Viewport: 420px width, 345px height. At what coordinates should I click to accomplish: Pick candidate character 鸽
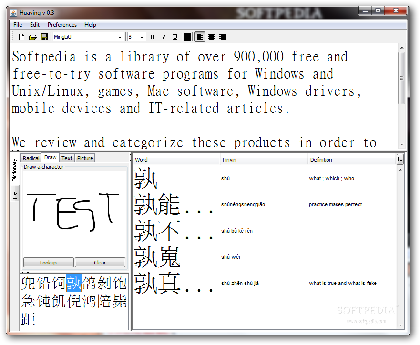[x=89, y=283]
